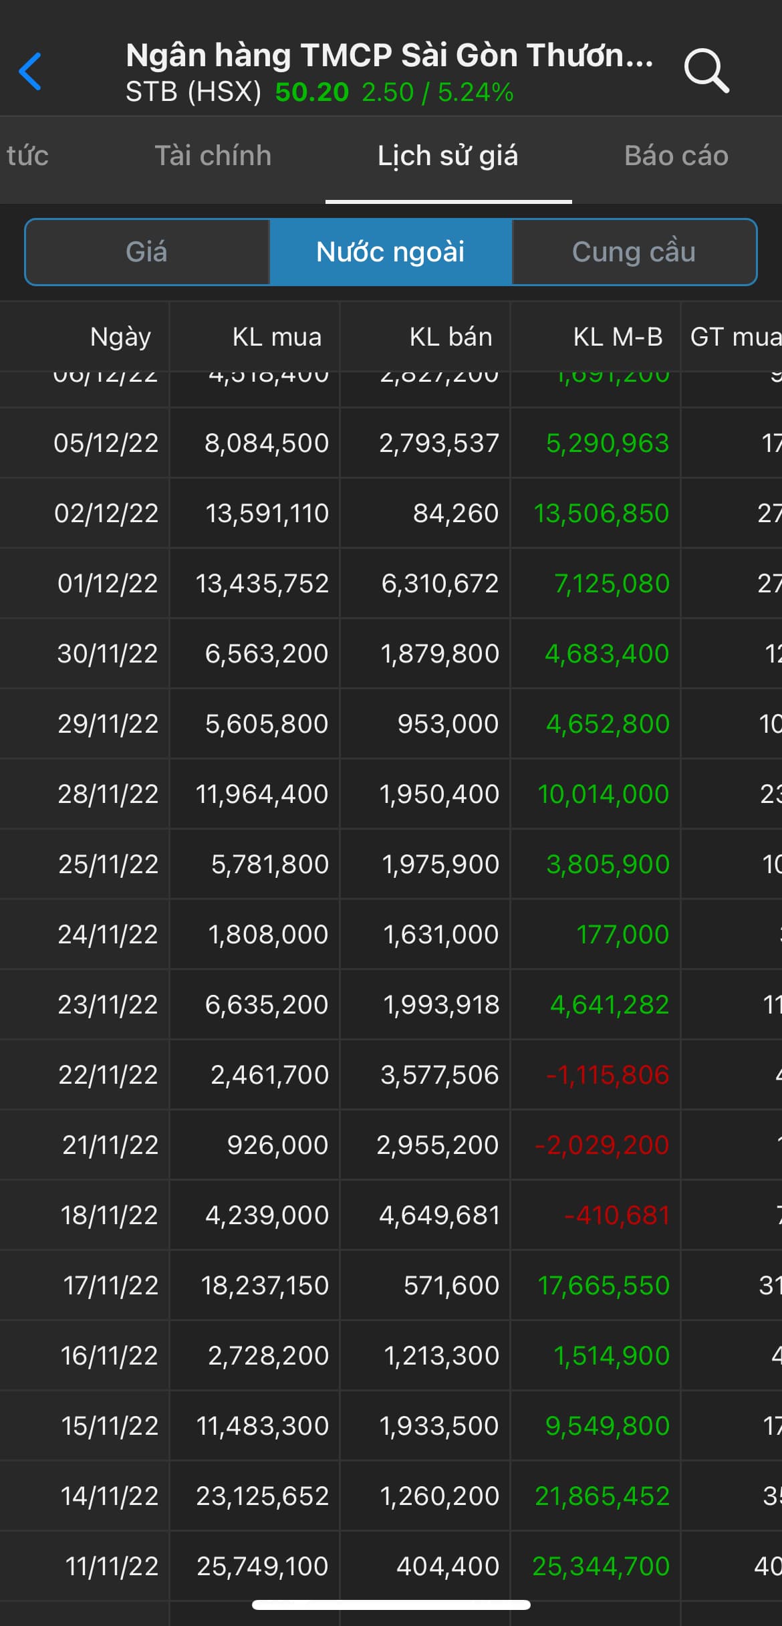The width and height of the screenshot is (782, 1626).
Task: Tap the 25,344,700 net volume value
Action: [x=600, y=1566]
